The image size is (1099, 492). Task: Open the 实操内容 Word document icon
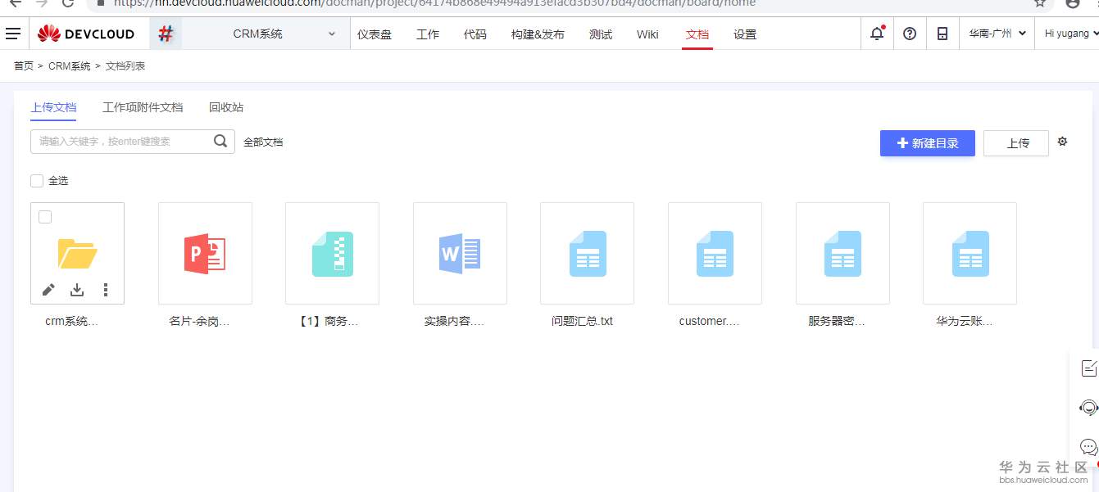tap(460, 253)
